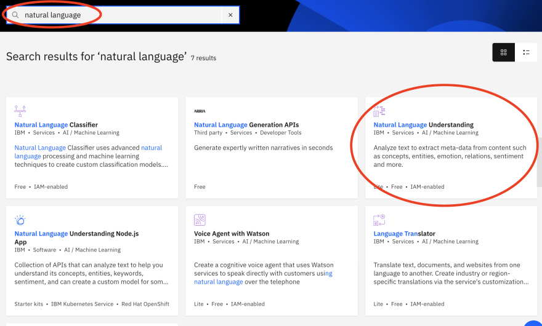Viewport: 542px width, 326px height.
Task: Click 'Free' tag on Generation APIs card
Action: (x=200, y=187)
